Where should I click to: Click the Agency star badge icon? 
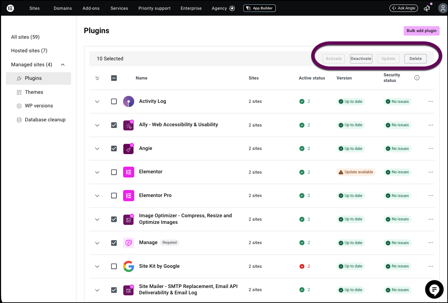[x=232, y=8]
